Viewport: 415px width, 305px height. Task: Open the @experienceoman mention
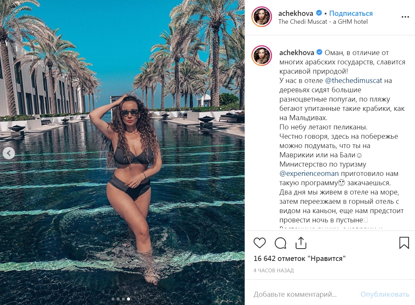pyautogui.click(x=309, y=173)
